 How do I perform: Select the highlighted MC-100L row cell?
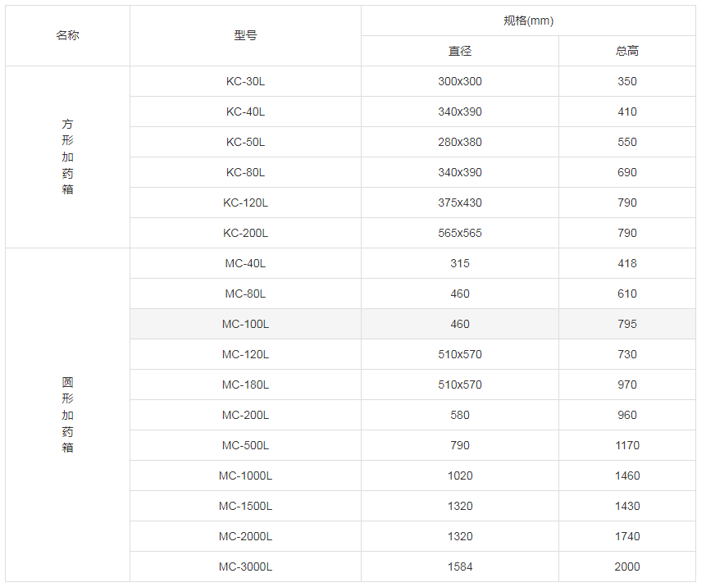245,324
